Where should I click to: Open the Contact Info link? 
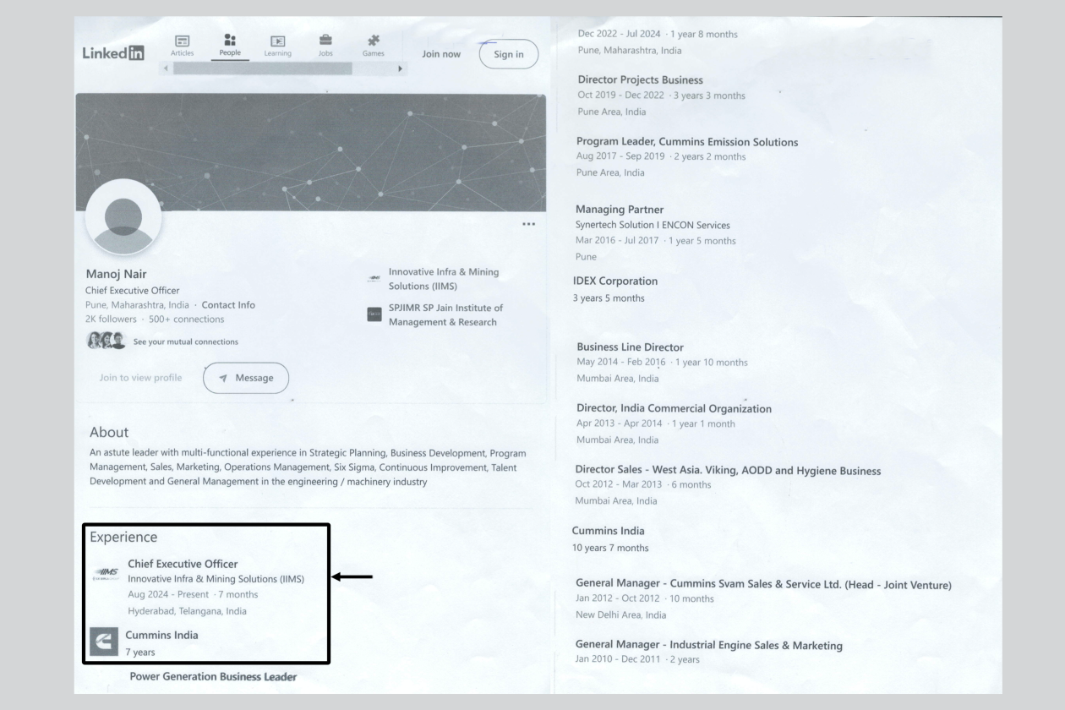[x=228, y=305]
